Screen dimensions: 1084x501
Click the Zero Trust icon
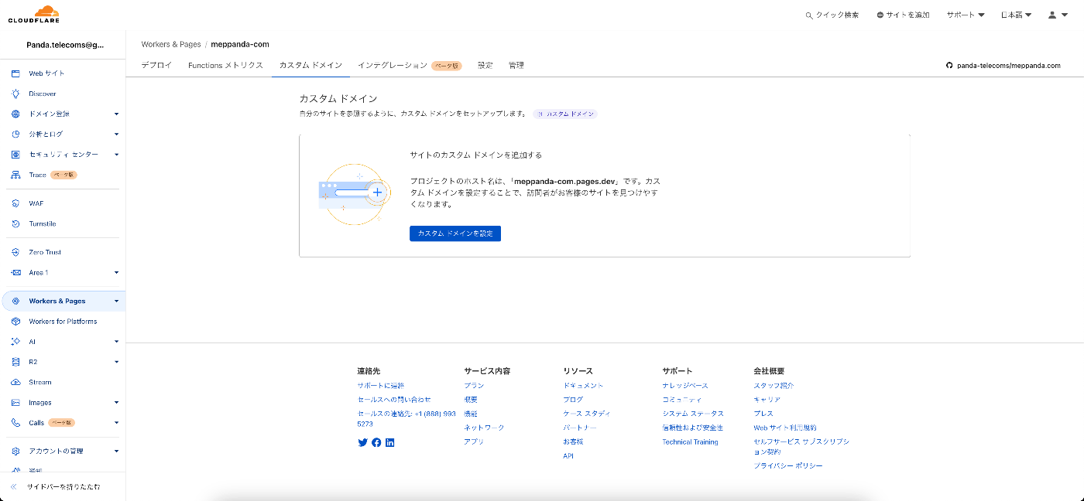coord(15,252)
